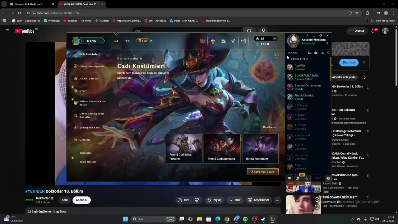Mute the Cadı Kostümleri banner sound
The height and width of the screenshot is (224, 398).
point(276,55)
